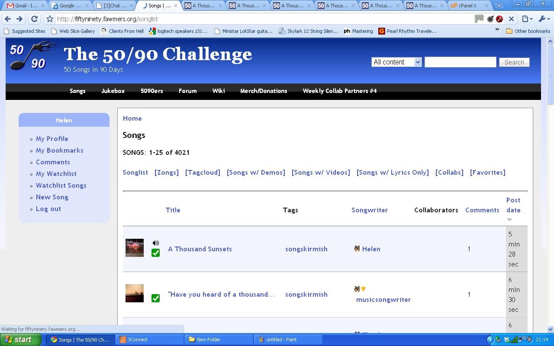This screenshot has height=346, width=554.
Task: Open the New Song sidebar link
Action: coord(52,197)
